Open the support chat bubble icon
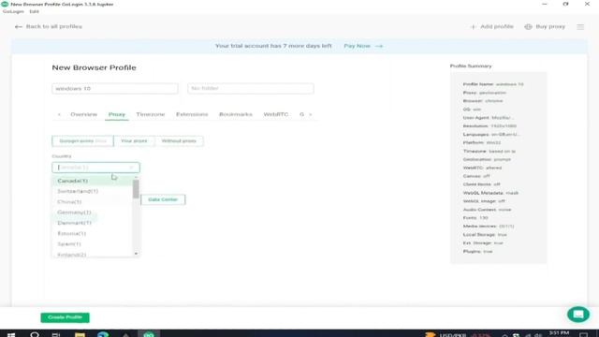Screen dimensions: 599x337 pos(578,315)
